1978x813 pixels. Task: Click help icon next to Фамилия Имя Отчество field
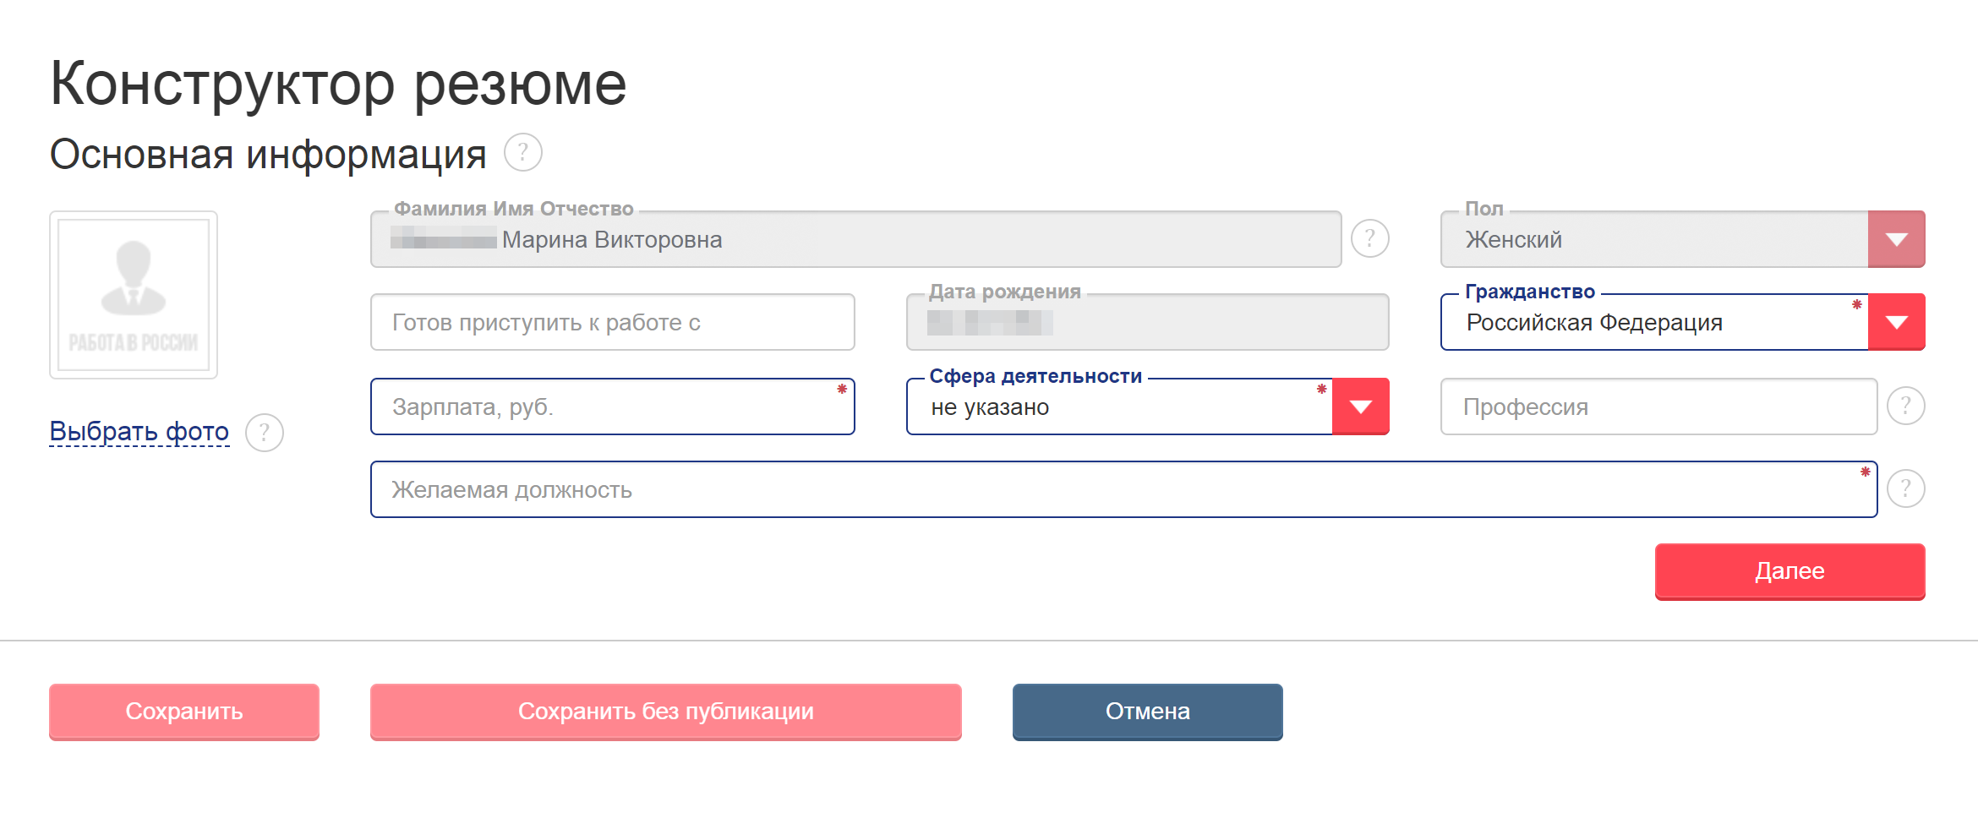coord(1369,239)
